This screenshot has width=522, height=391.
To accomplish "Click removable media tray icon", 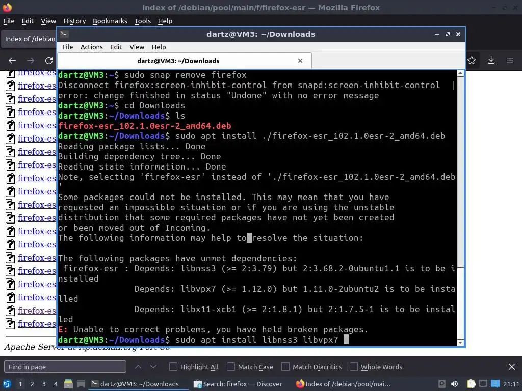I will tap(442, 384).
